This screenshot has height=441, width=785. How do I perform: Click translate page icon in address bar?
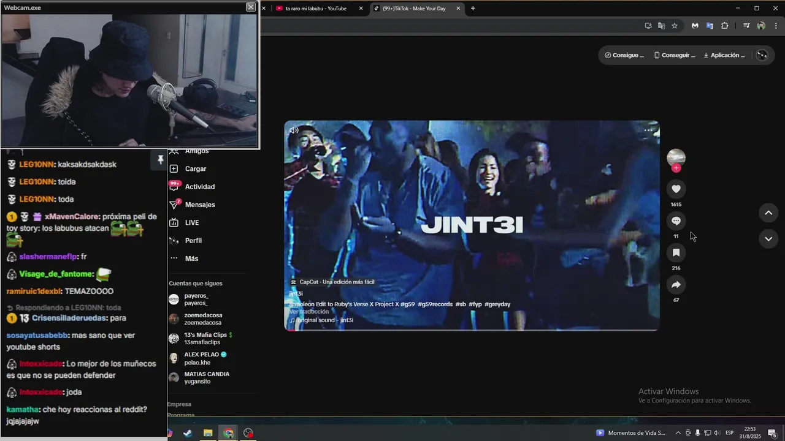[661, 26]
